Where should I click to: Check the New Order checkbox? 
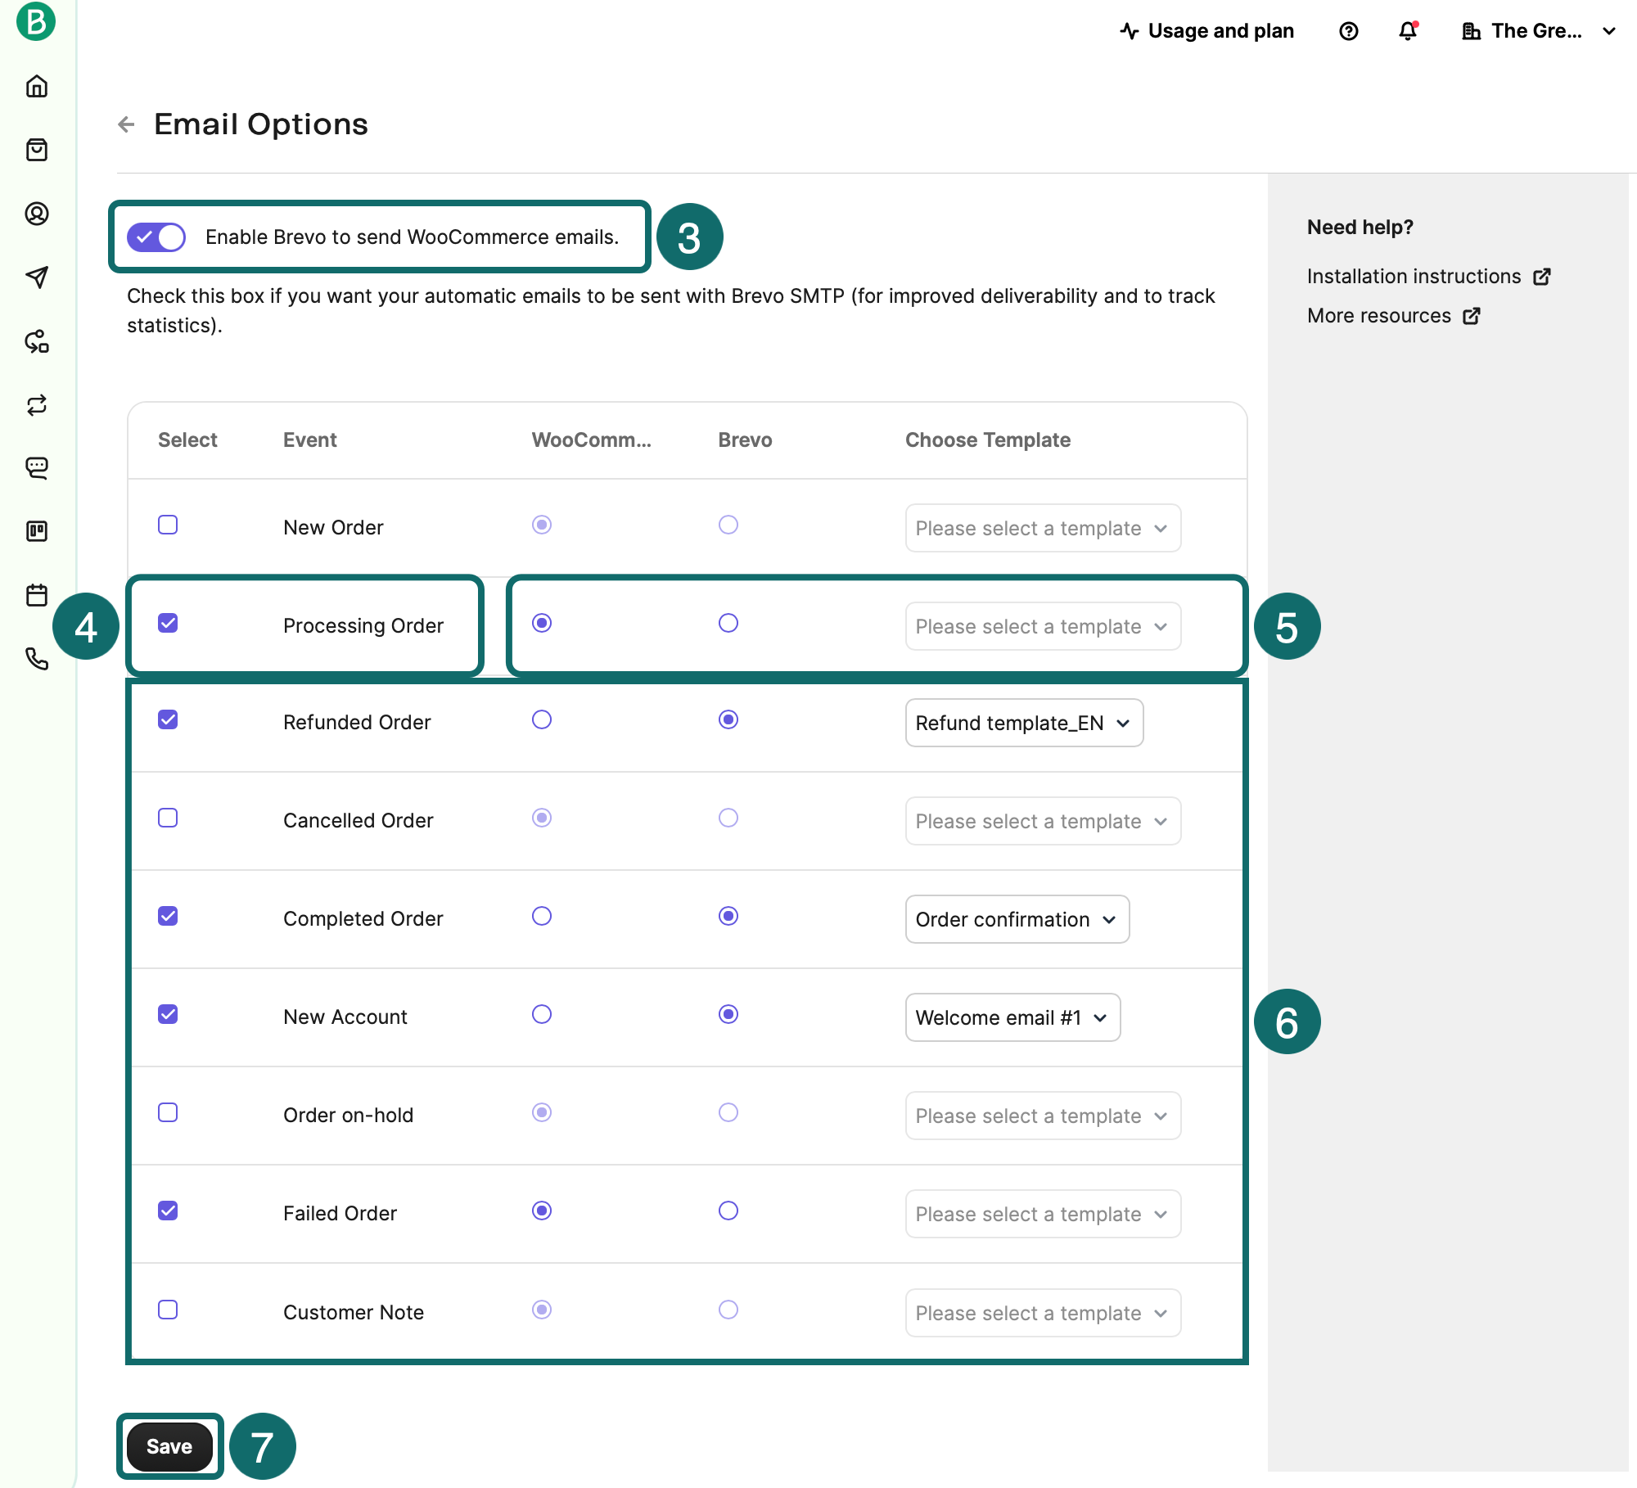pyautogui.click(x=168, y=525)
